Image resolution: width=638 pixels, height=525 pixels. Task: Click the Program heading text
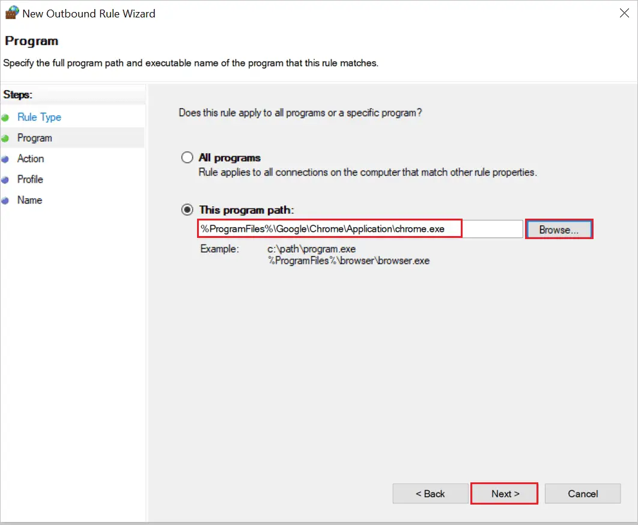click(x=31, y=41)
